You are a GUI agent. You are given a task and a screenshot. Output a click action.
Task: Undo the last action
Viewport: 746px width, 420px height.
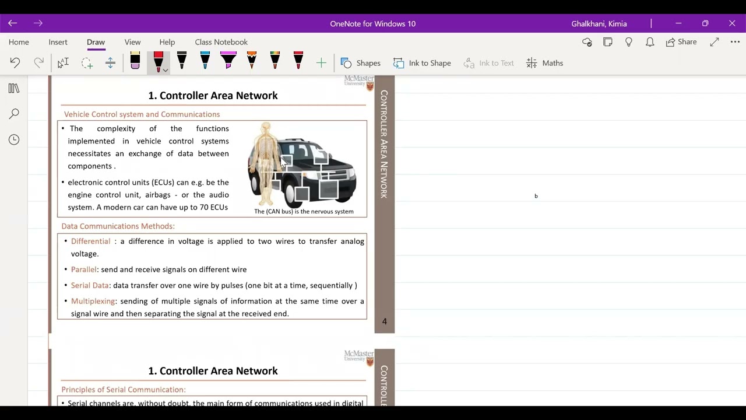(x=15, y=63)
